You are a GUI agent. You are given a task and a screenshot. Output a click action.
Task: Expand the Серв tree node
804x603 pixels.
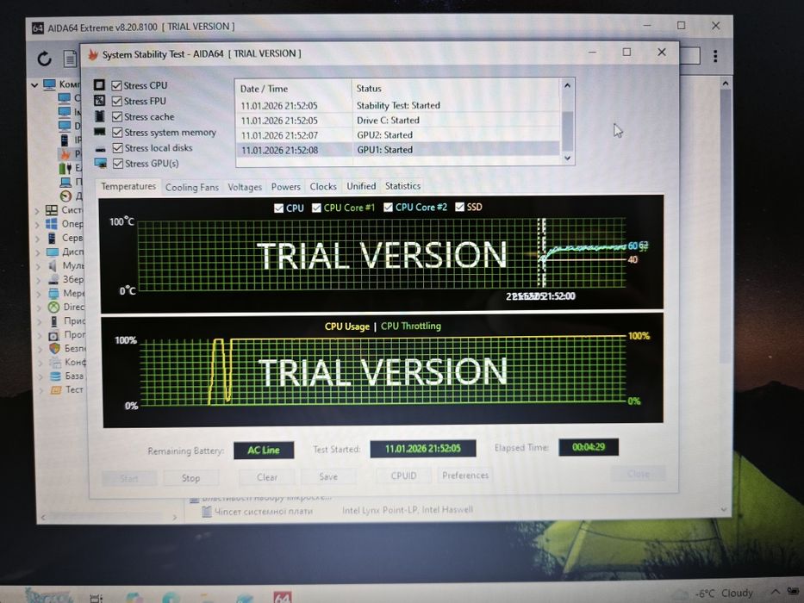pyautogui.click(x=37, y=239)
